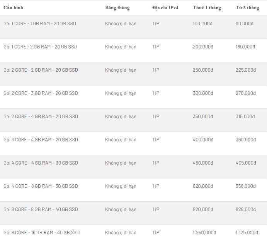
Task: Select Gói 3 CORE - 4 GB RAM plan
Action: [x=40, y=140]
